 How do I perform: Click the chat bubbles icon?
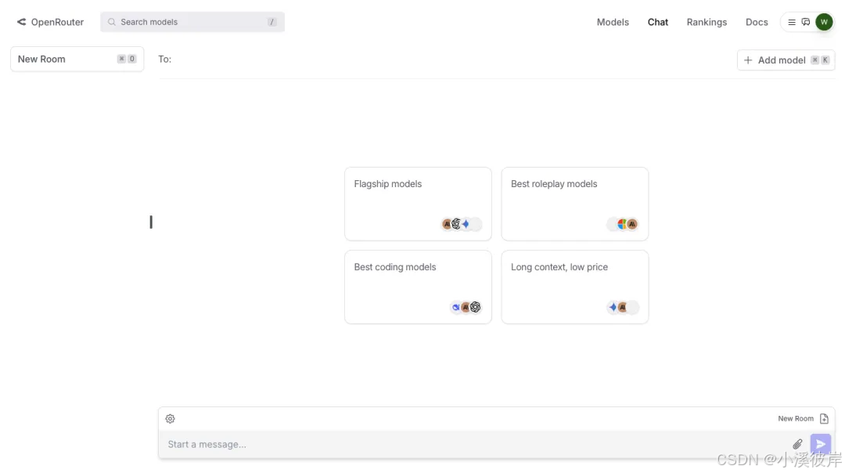806,22
